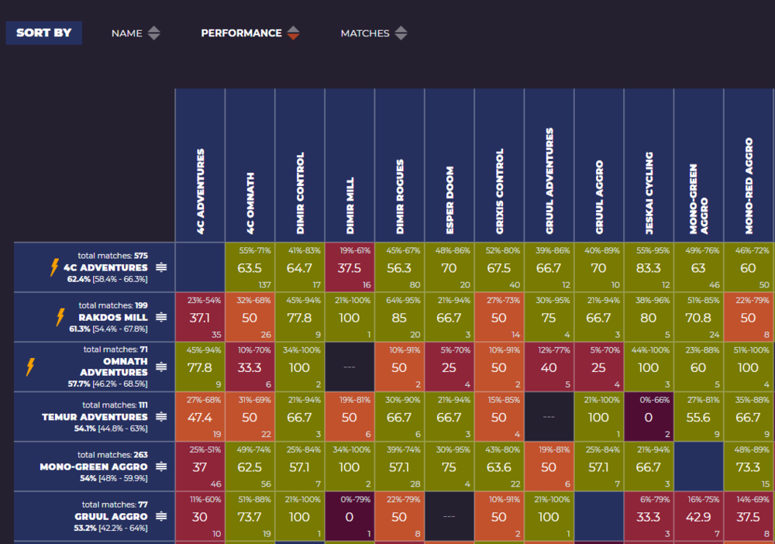This screenshot has height=544, width=775.
Task: Click the lightning bolt icon beside 4C Adventures
Action: click(54, 267)
